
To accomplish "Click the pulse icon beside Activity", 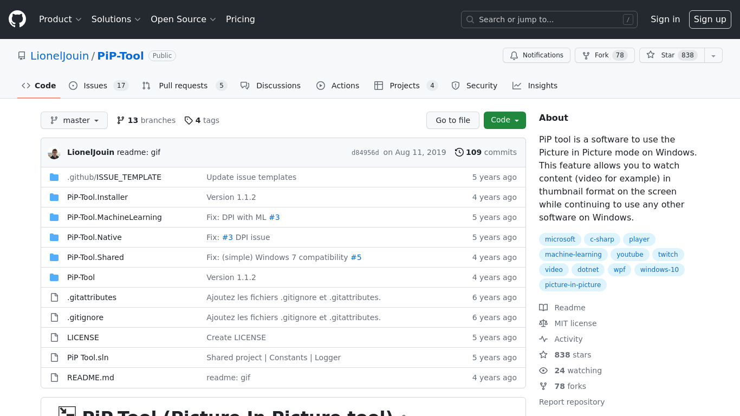I will click(x=543, y=339).
